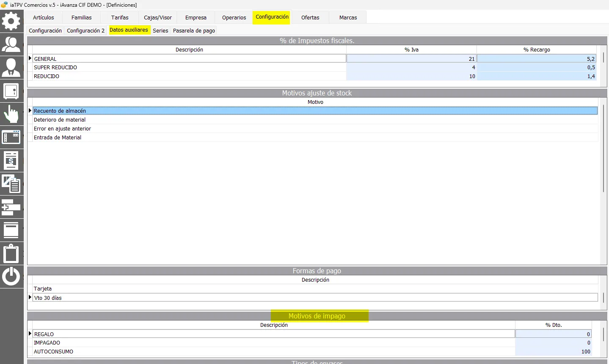Click the AUTOCONSUMO discount value 100
Image resolution: width=609 pixels, height=364 pixels.
click(x=553, y=352)
